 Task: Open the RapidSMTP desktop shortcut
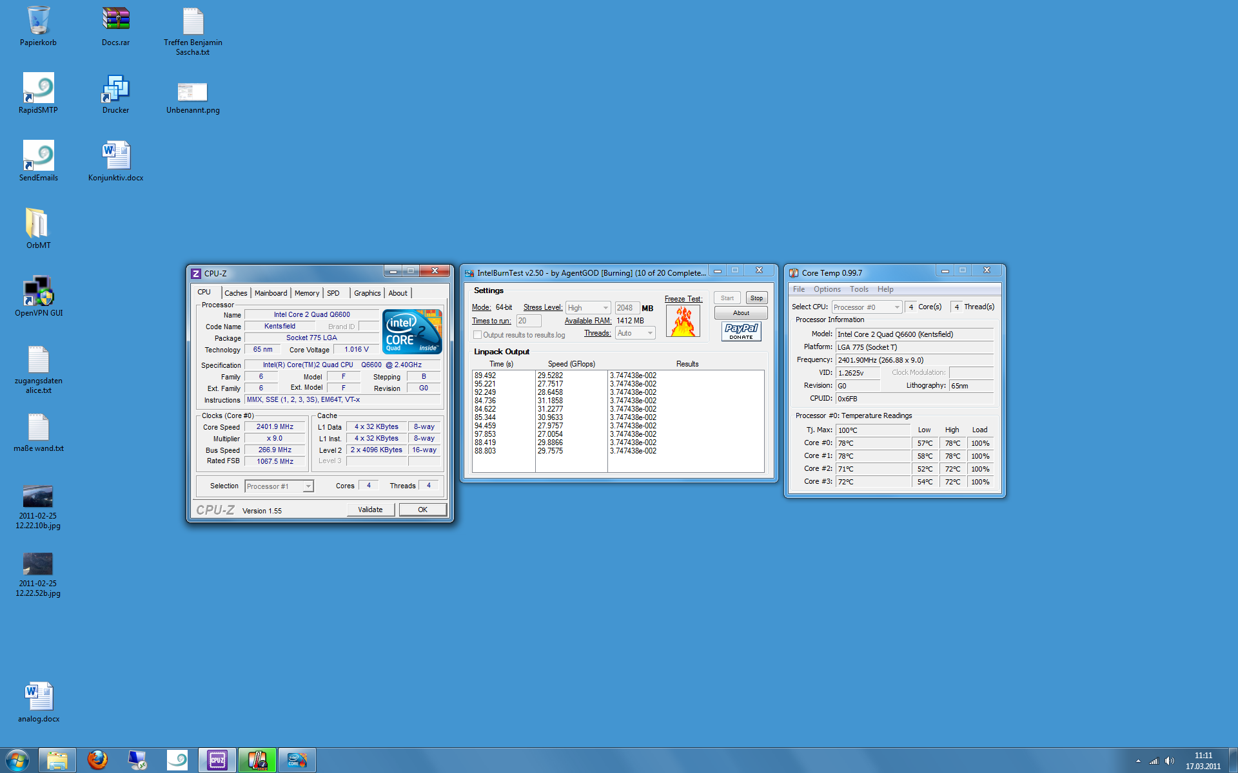pyautogui.click(x=38, y=88)
